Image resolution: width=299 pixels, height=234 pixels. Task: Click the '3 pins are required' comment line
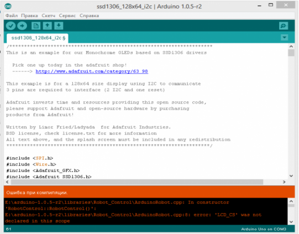[x=86, y=90]
